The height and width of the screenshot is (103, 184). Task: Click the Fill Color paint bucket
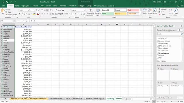[x=34, y=14]
